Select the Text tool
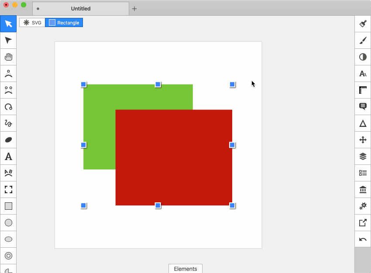 point(8,156)
